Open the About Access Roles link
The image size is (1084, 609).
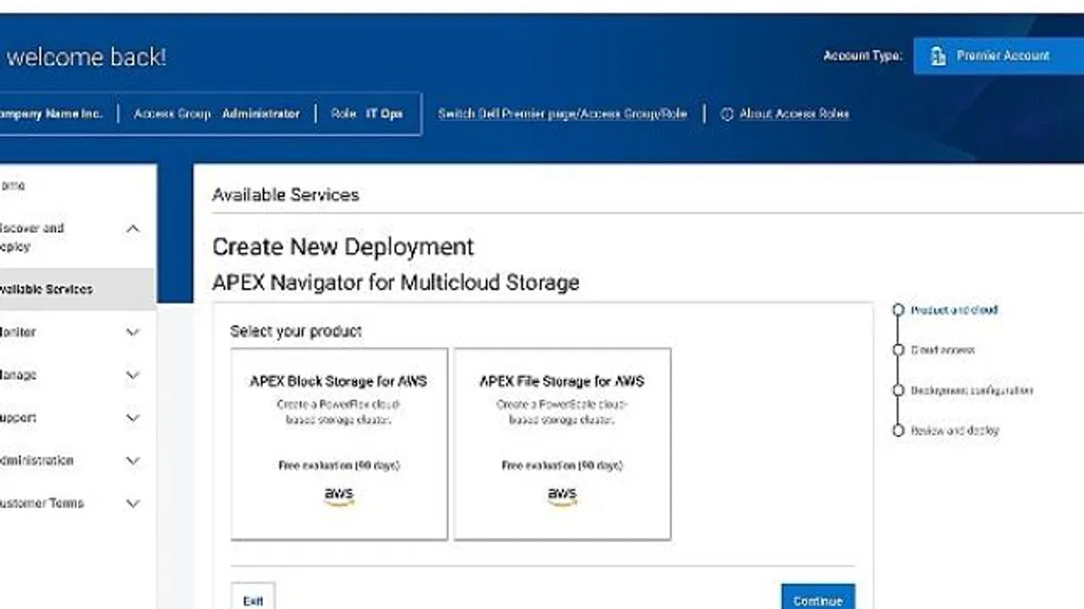794,115
